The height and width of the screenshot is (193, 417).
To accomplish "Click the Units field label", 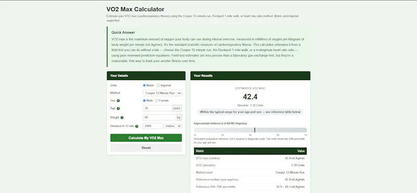I will tap(114, 85).
